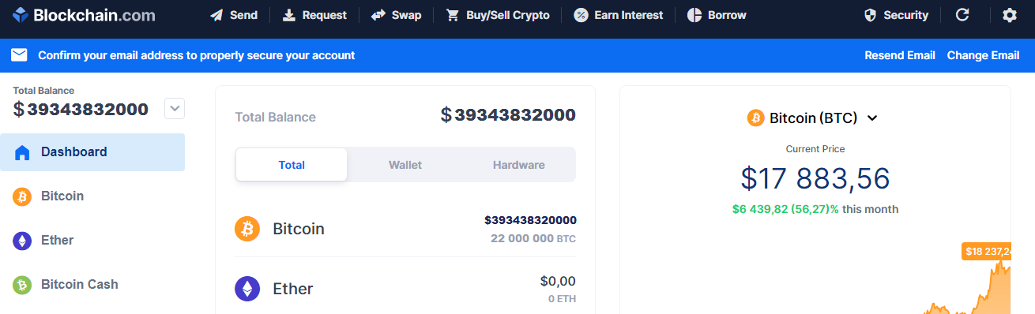Select the Total tab
Screen dimensions: 1035x314
292,165
